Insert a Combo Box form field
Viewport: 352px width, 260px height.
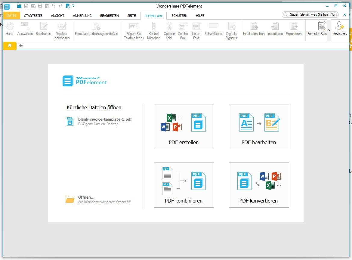click(x=183, y=30)
